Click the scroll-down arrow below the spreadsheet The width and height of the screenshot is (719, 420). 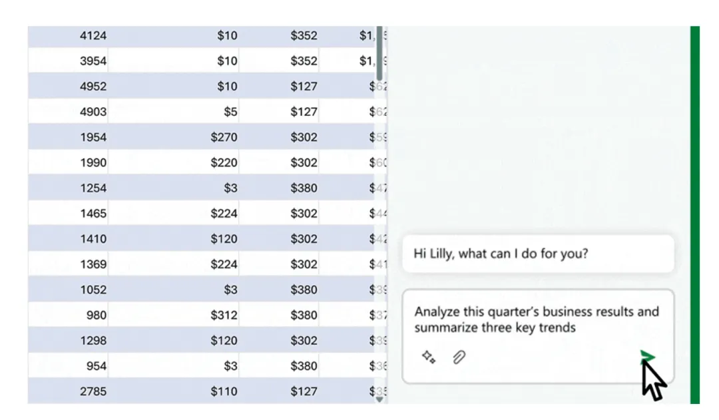pyautogui.click(x=379, y=399)
